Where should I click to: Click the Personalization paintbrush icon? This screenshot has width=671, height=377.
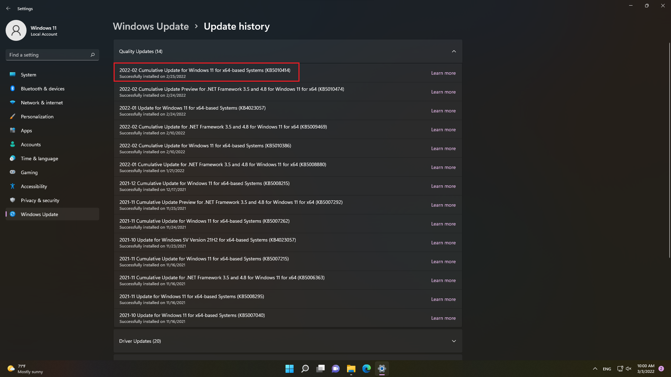[x=13, y=116]
